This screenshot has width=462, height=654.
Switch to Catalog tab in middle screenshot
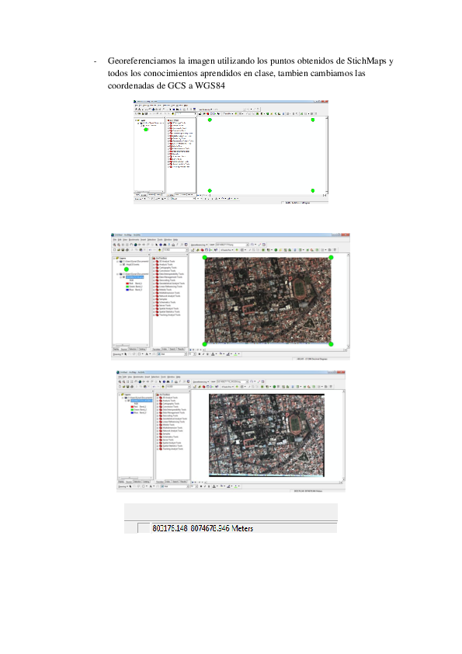click(142, 349)
